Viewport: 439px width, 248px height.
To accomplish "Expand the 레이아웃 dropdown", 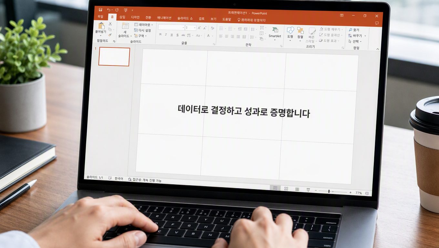I will pyautogui.click(x=144, y=25).
